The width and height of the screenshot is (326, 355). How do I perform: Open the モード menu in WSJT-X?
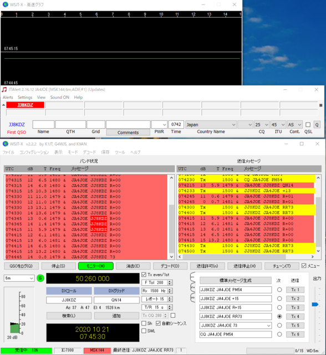tap(73, 152)
